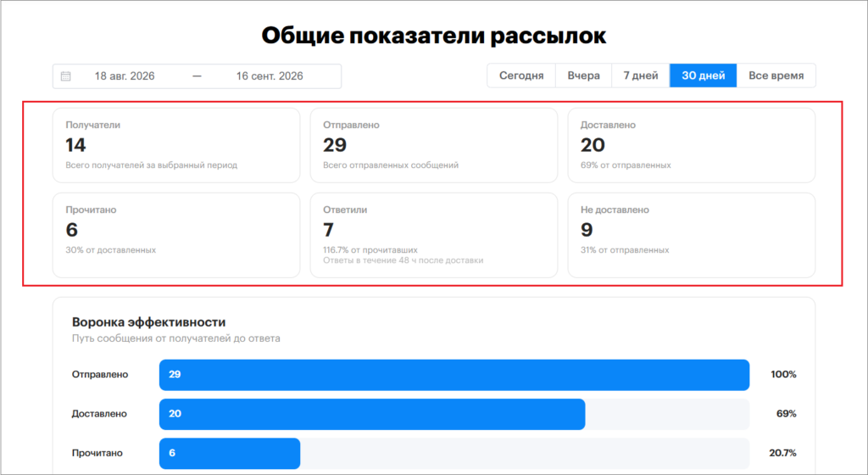Switch period to Вчера

coord(583,75)
